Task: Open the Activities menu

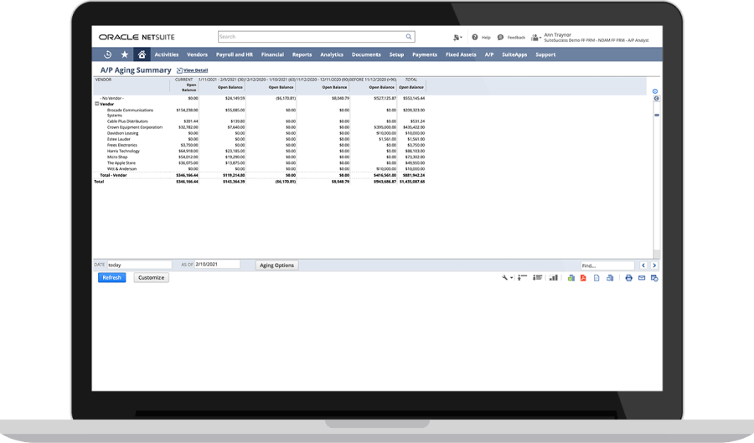Action: point(167,54)
